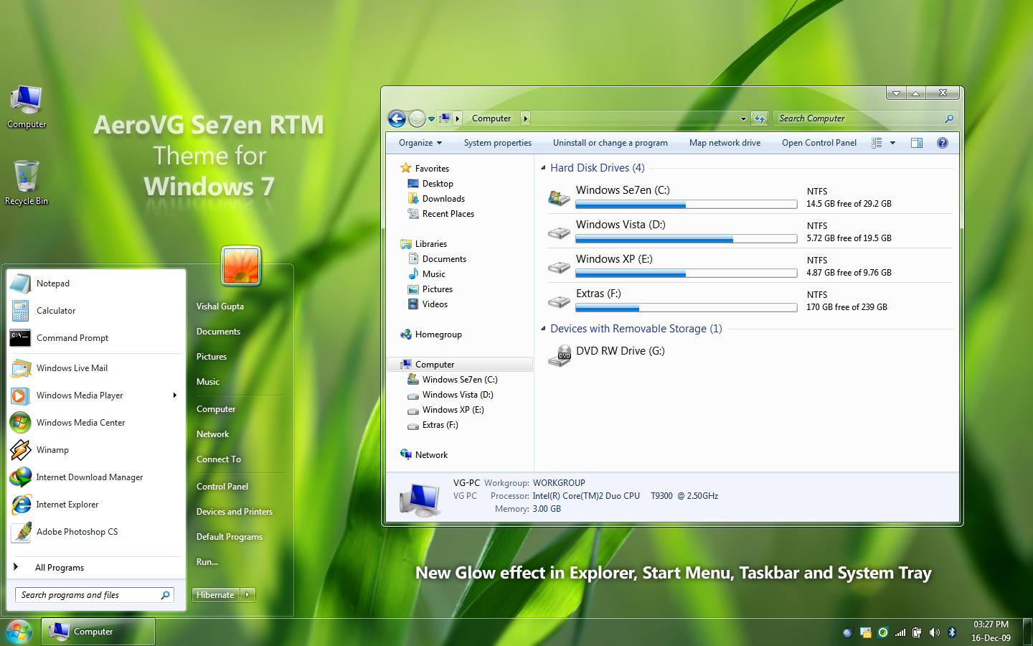Click the Windows Media Player icon
Image resolution: width=1033 pixels, height=646 pixels.
[20, 395]
